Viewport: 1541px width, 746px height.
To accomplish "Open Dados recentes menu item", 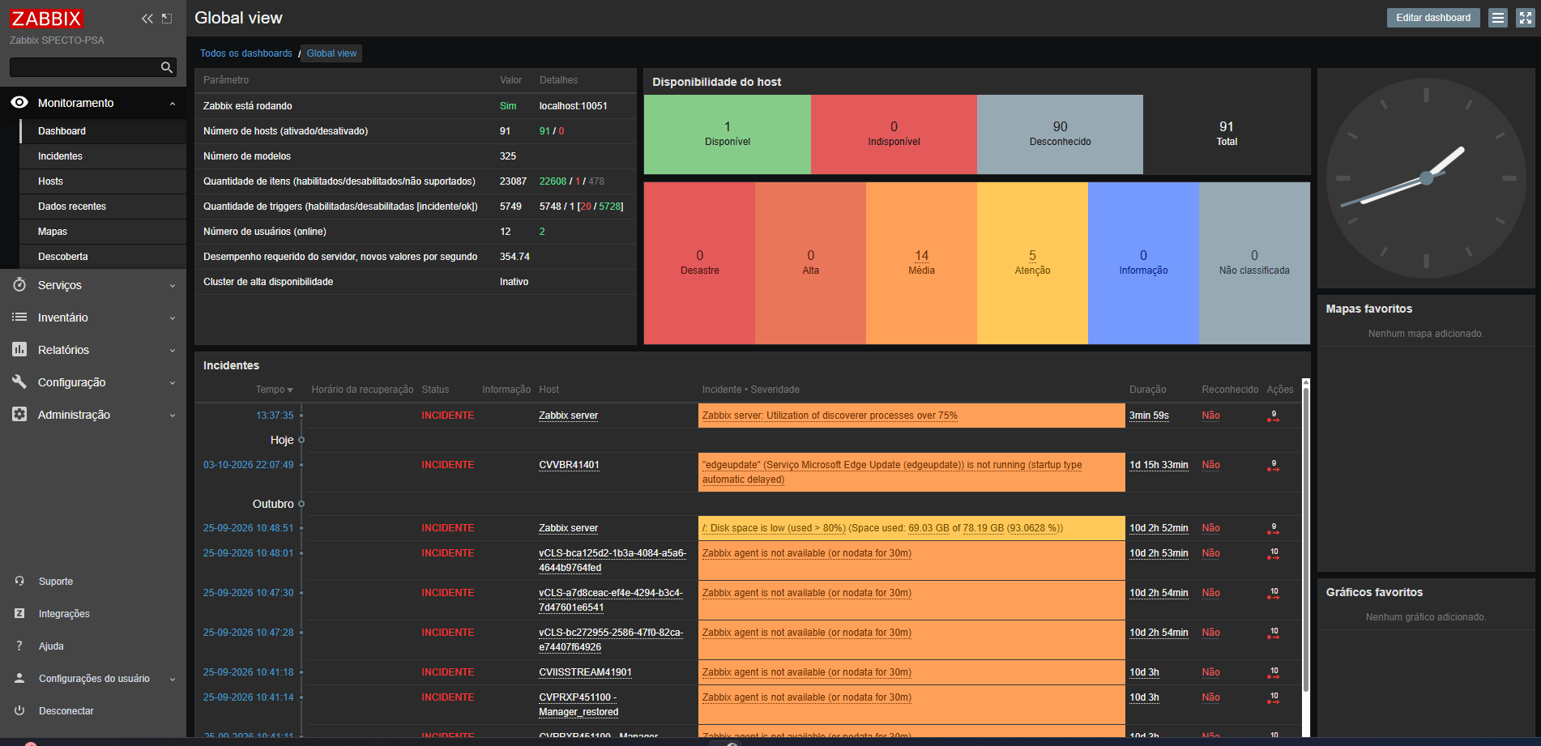I will point(104,206).
